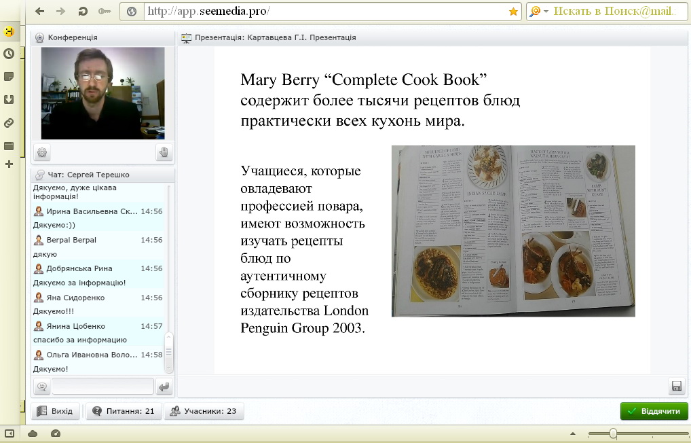Open downloads icon in left sidebar

tap(9, 99)
